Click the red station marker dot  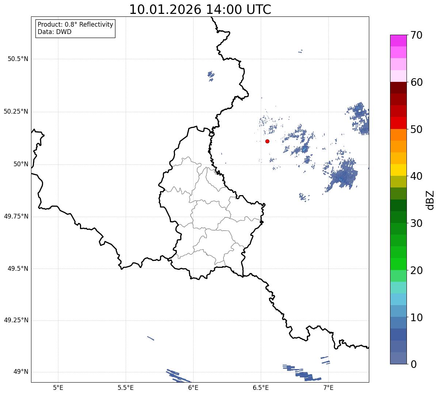267,141
